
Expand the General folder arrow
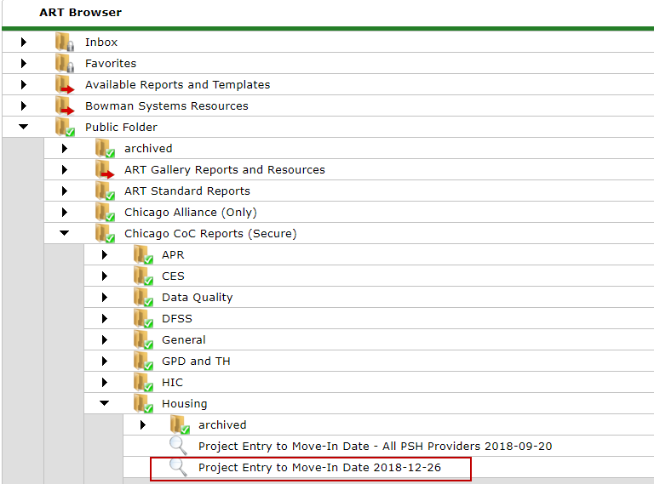pyautogui.click(x=104, y=340)
